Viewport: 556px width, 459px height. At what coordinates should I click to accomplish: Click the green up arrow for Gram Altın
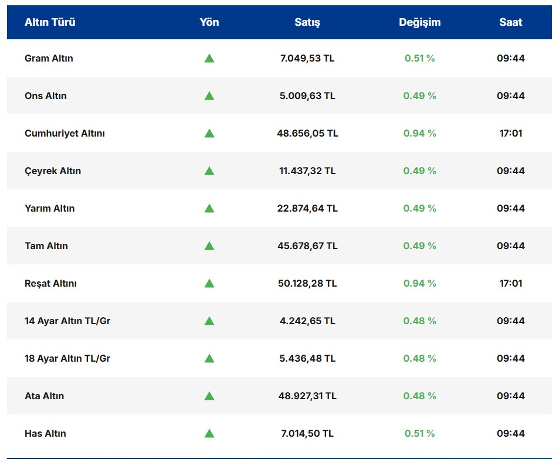pos(209,58)
